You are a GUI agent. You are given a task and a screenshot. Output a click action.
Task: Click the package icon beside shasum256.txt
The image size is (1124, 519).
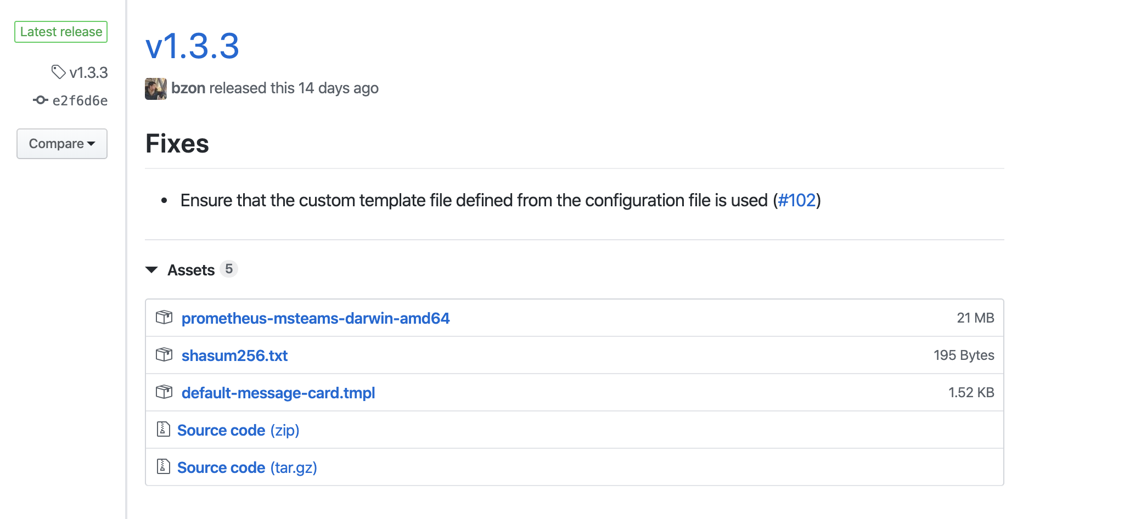point(163,355)
